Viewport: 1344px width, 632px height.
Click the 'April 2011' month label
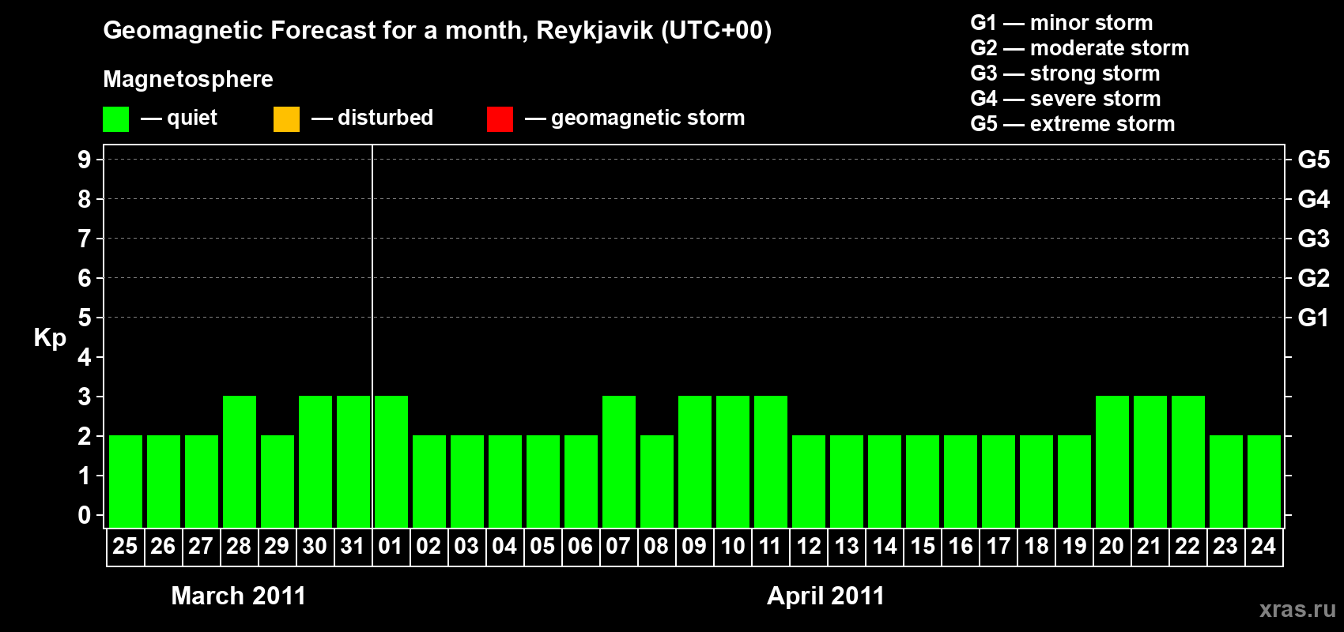click(x=825, y=596)
